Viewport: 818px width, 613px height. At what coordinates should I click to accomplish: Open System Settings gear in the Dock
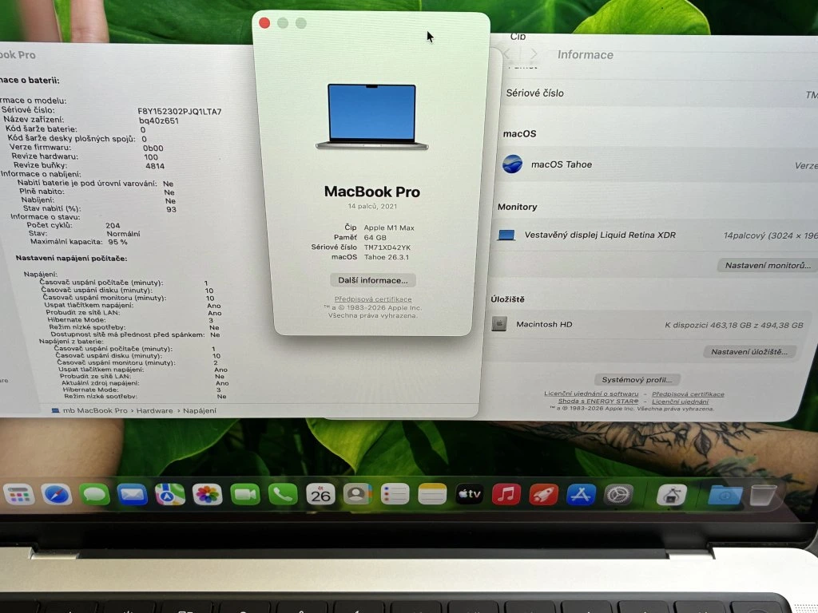618,495
